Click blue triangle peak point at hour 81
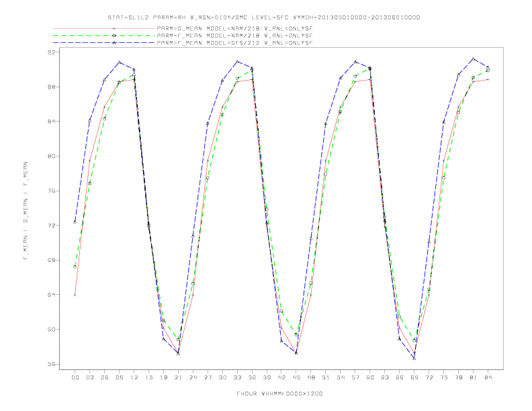532x411 pixels. [x=474, y=58]
